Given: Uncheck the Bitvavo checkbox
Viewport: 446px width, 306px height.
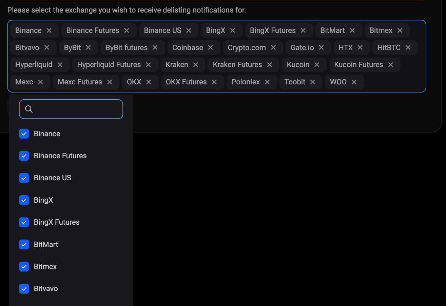Looking at the screenshot, I should click(24, 289).
